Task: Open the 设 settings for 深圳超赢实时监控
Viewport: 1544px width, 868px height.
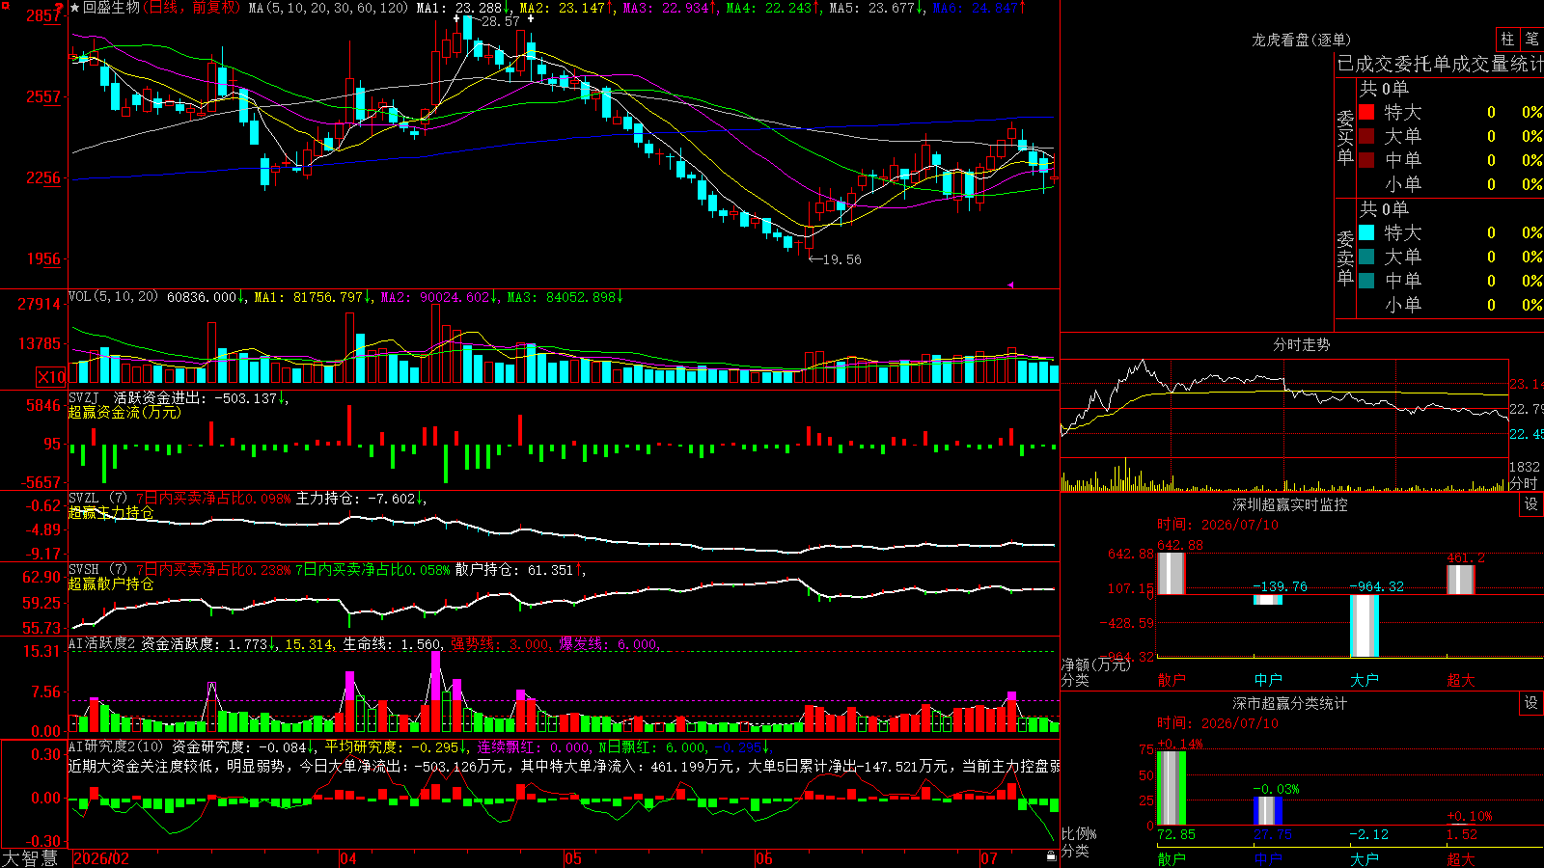Action: 1531,504
